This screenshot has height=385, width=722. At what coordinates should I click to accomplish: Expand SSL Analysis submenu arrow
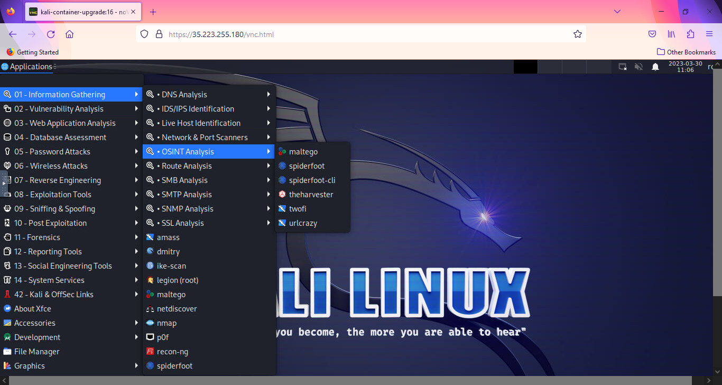269,223
